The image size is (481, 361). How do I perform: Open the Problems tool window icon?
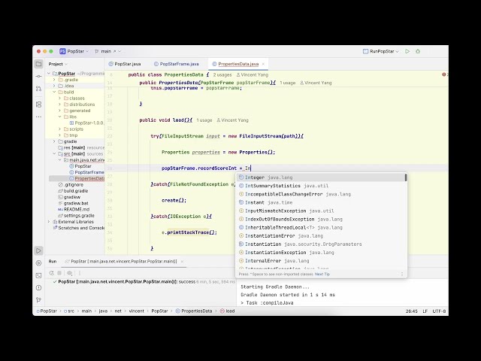(38, 287)
